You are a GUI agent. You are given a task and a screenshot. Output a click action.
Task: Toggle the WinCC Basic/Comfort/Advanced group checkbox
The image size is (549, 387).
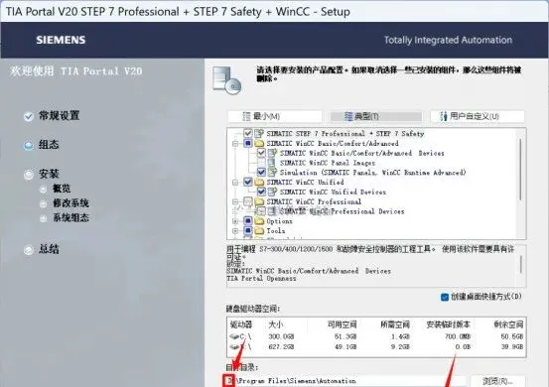(x=248, y=143)
